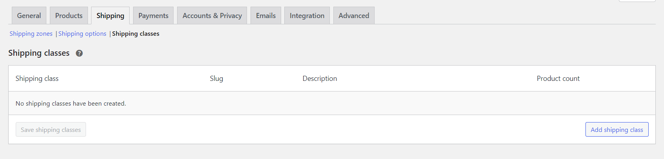Select the Advanced tab

(354, 16)
